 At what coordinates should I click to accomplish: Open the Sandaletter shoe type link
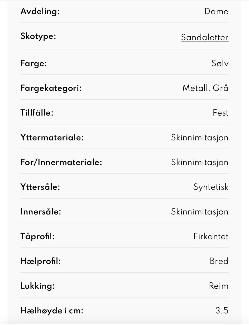(x=205, y=37)
